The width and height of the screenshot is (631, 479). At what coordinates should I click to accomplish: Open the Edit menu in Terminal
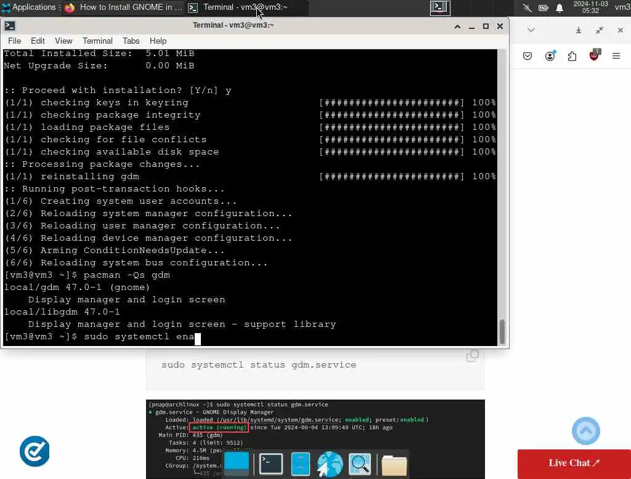[38, 41]
